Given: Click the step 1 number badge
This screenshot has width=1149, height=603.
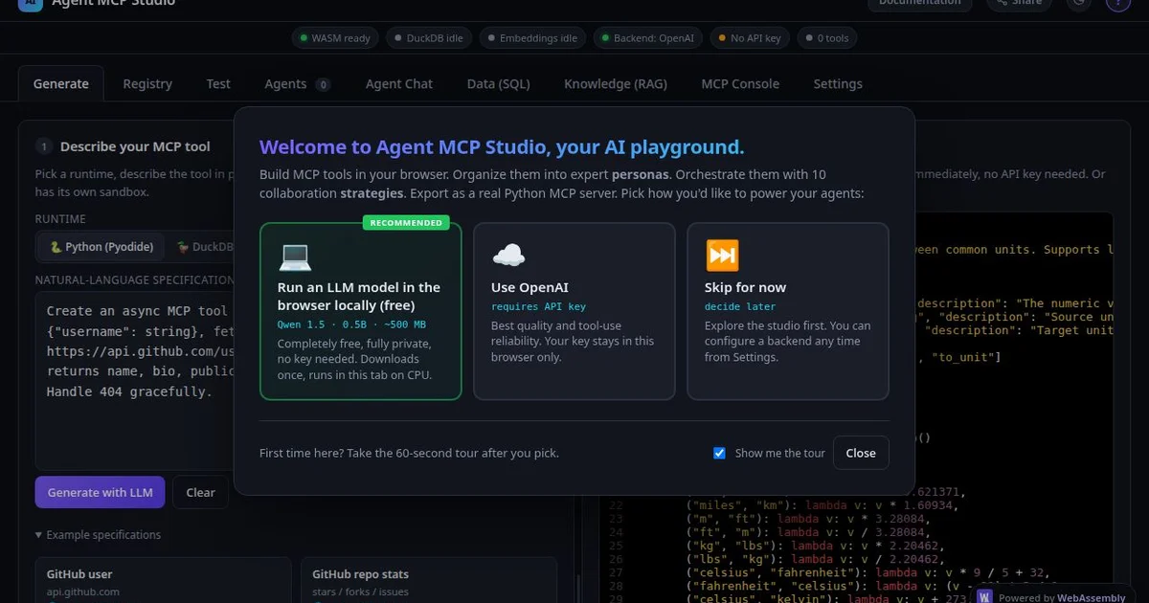Looking at the screenshot, I should 43,146.
